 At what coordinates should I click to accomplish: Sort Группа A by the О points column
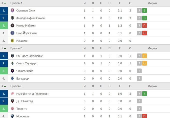[x=130, y=3]
